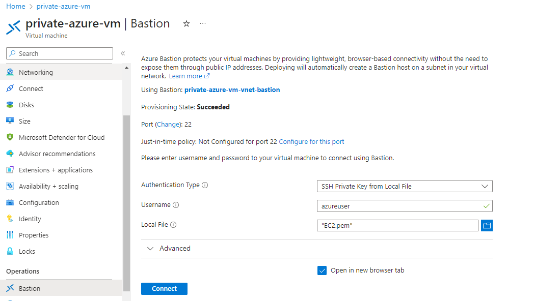The image size is (534, 301).
Task: Open the private-azure-vm-vnet-bastion link
Action: (x=232, y=89)
